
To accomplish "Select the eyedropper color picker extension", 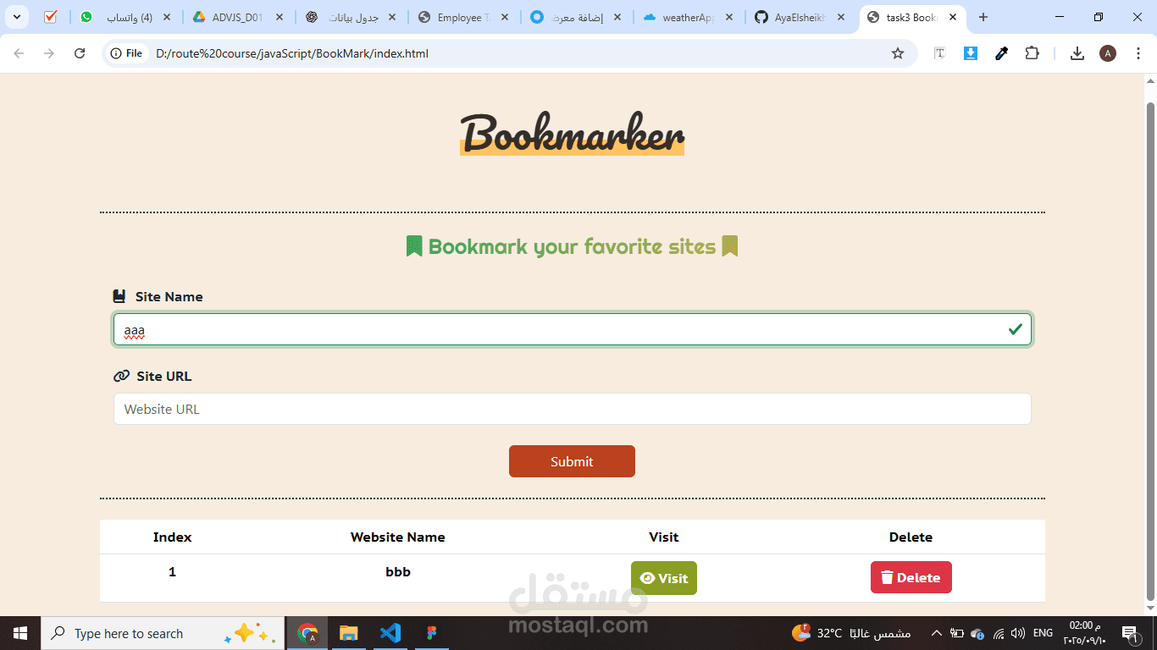I will [1001, 53].
